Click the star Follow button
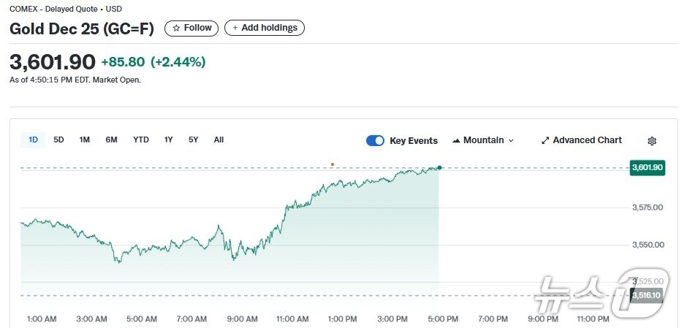Viewport: 679px width, 328px height. pyautogui.click(x=191, y=28)
